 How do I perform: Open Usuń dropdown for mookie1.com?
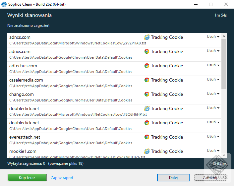pyautogui.click(x=213, y=151)
